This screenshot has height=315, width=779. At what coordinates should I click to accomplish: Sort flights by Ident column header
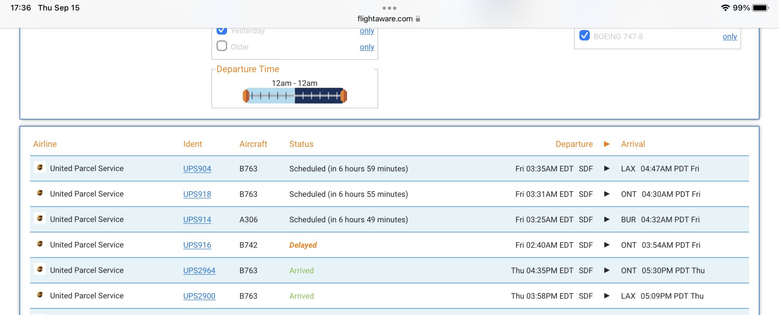coord(192,144)
